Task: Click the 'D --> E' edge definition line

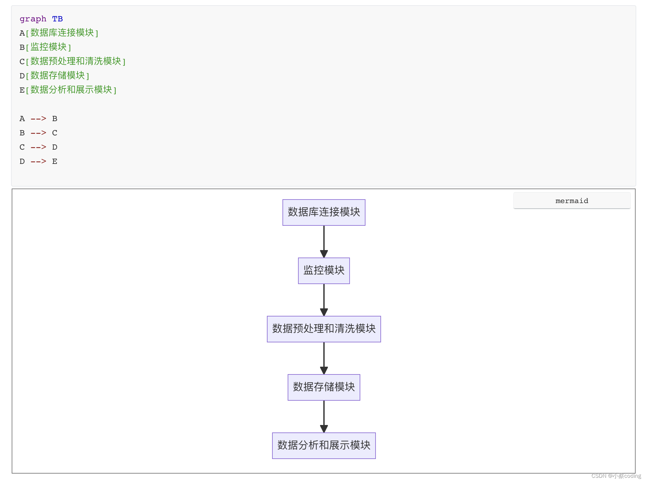Action: tap(38, 161)
